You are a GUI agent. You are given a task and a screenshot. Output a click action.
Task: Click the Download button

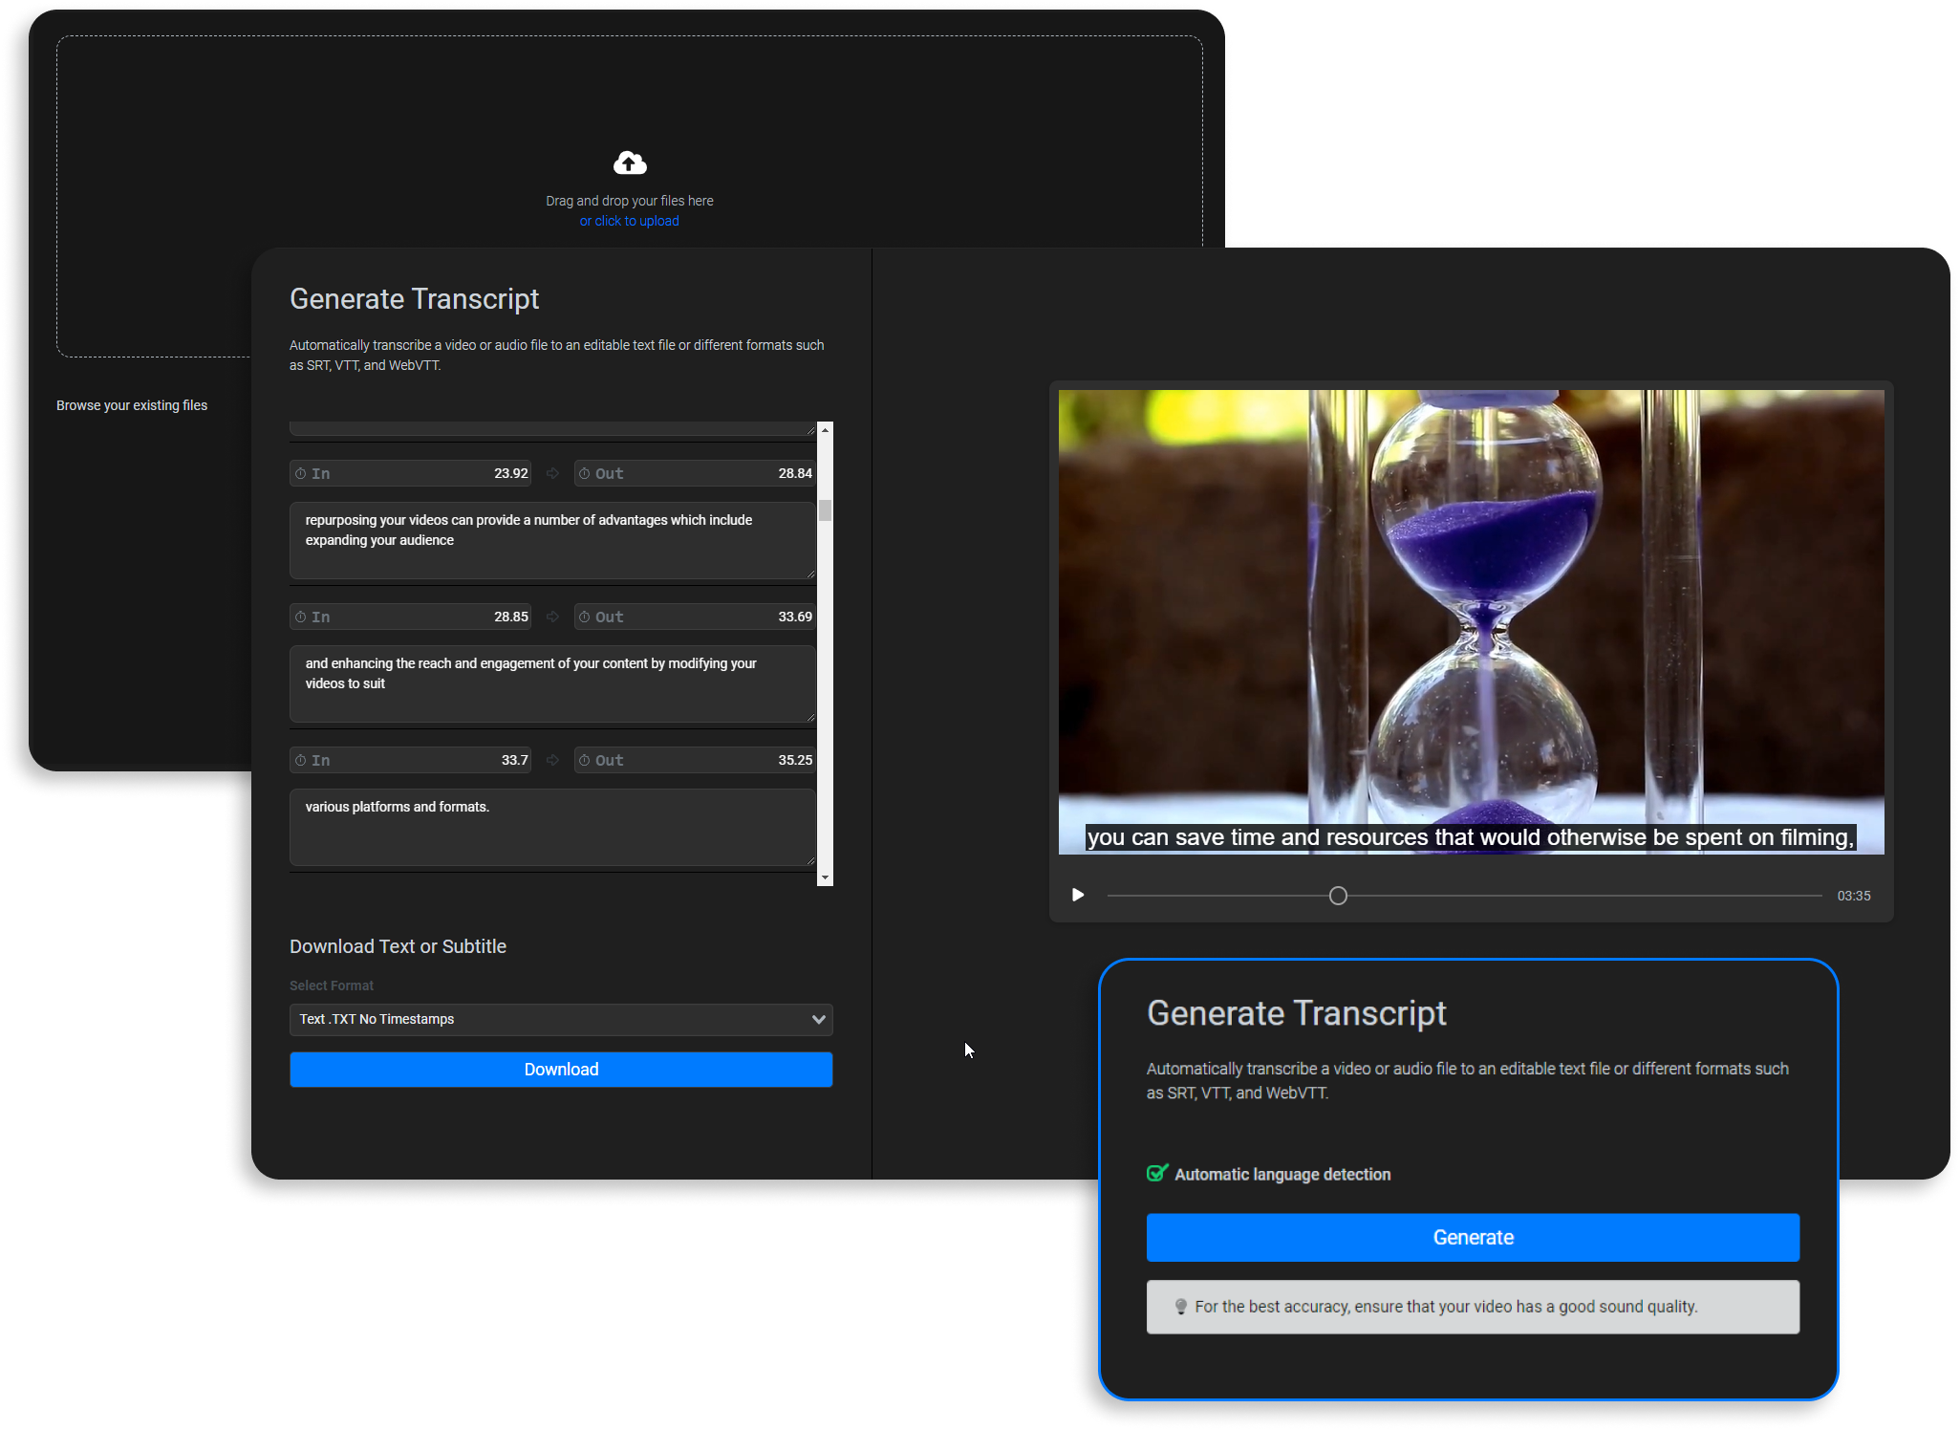pyautogui.click(x=561, y=1069)
